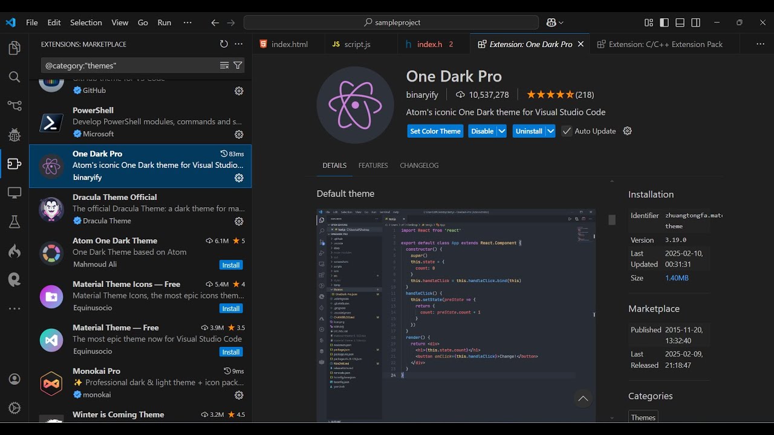Image resolution: width=774 pixels, height=435 pixels.
Task: Open manage gear for GitHub theme row
Action: click(x=239, y=91)
